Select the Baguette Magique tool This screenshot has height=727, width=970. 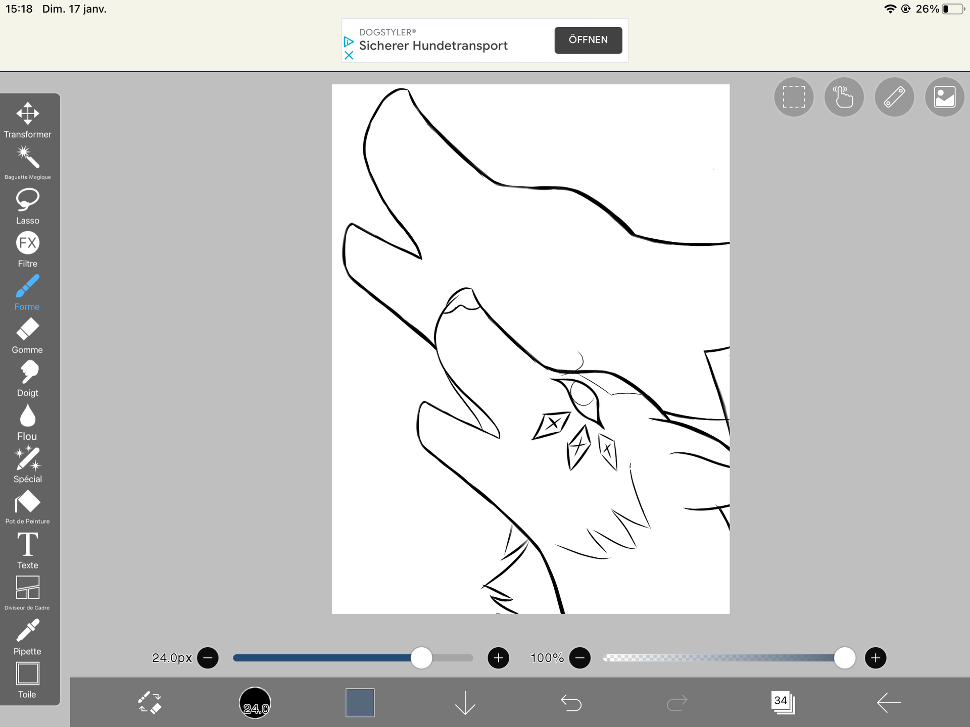pos(27,163)
